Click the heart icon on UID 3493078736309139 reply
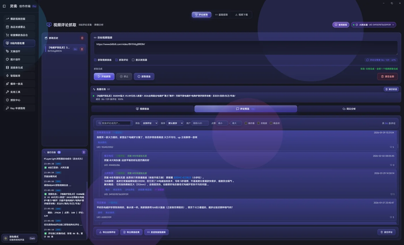Image resolution: width=404 pixels, height=245 pixels. click(391, 194)
